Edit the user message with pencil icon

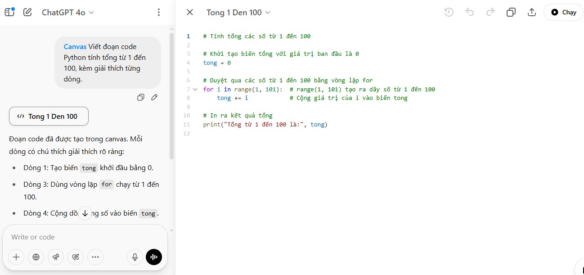(154, 97)
